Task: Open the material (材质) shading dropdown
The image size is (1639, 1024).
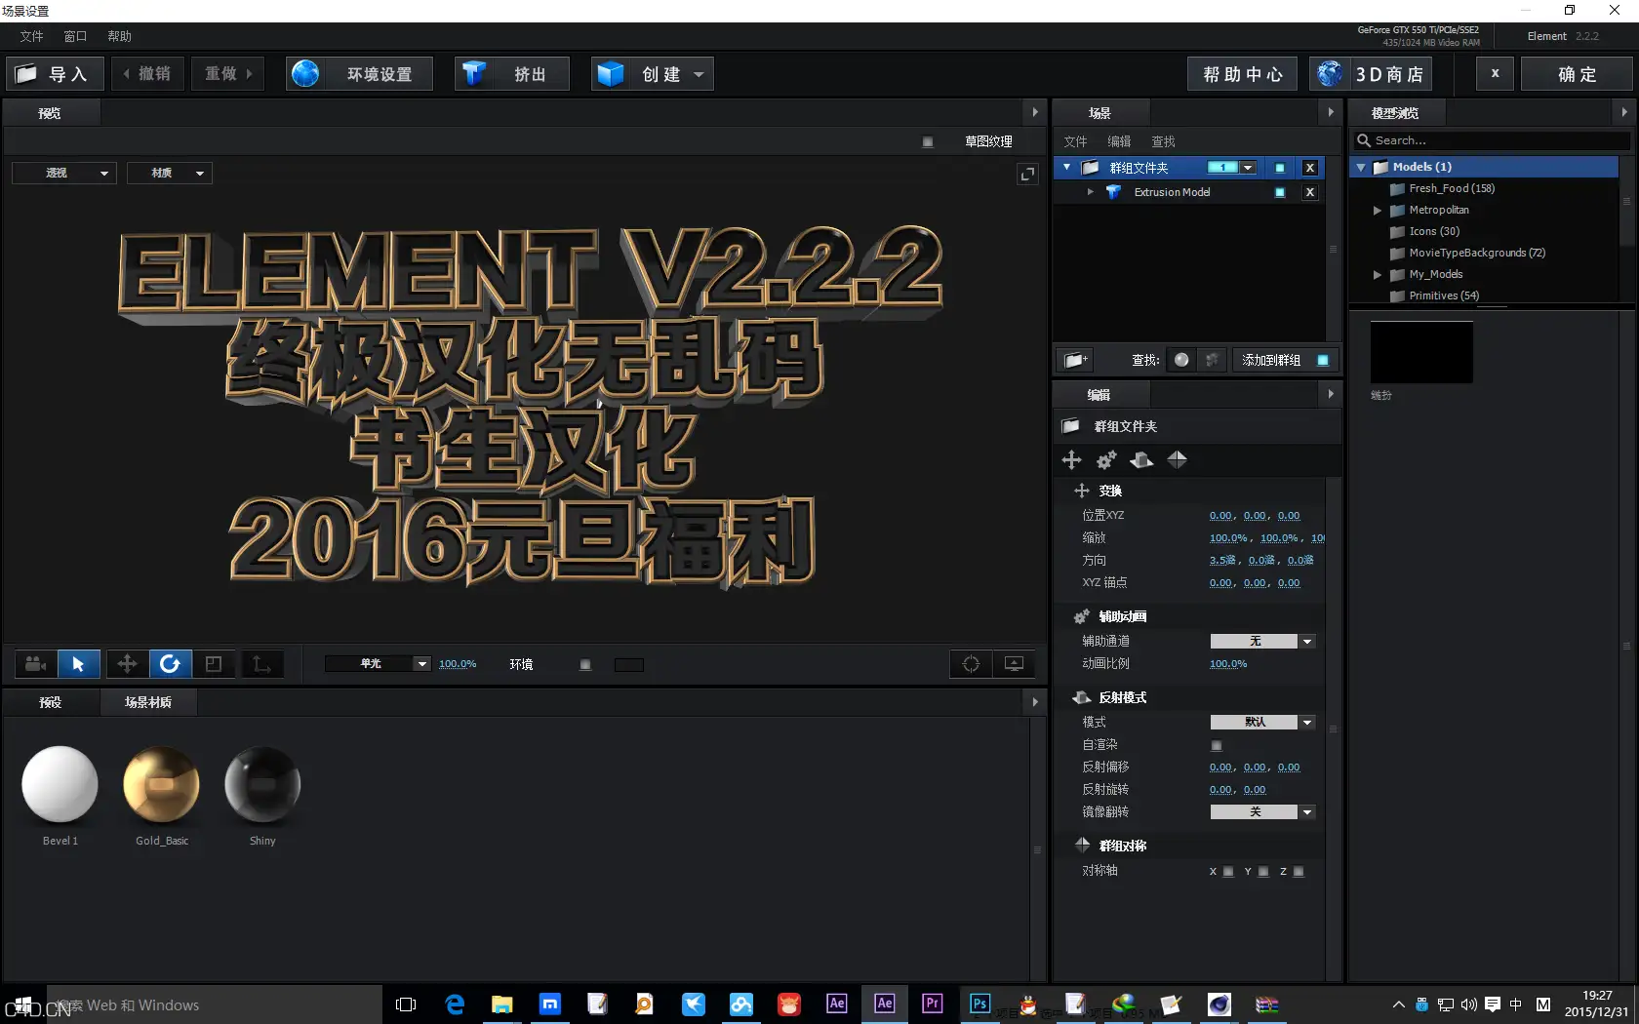Action: point(170,173)
